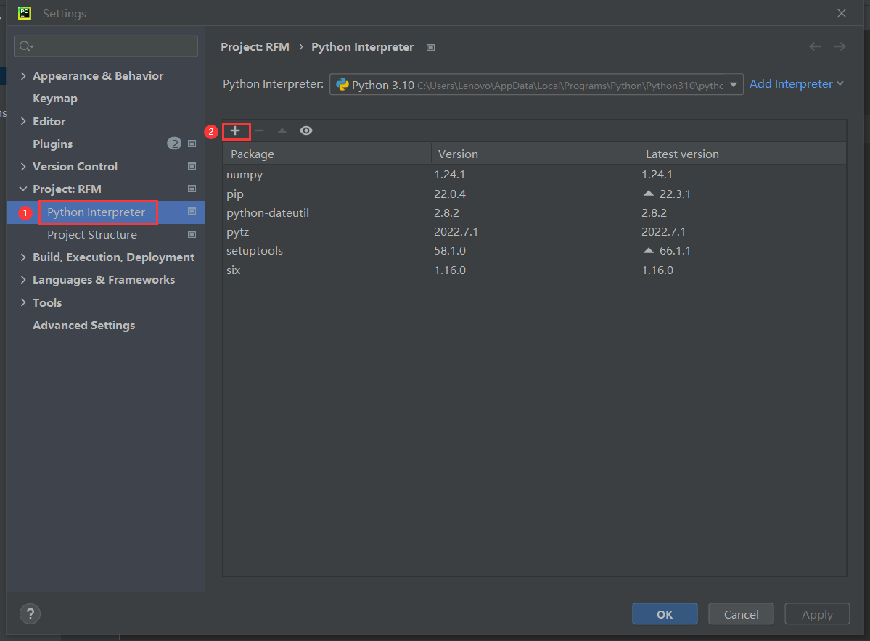This screenshot has width=870, height=641.
Task: Click the help question mark button
Action: [x=30, y=614]
